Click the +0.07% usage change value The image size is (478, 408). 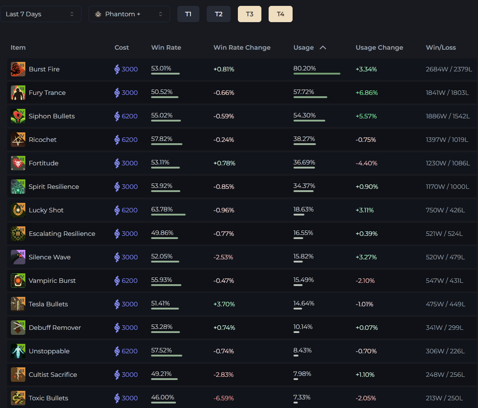pos(367,328)
